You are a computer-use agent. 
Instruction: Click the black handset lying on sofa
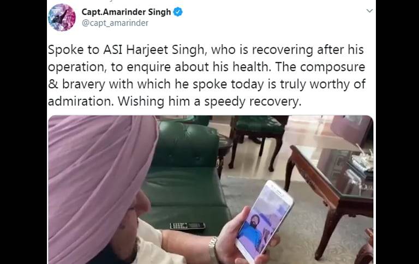(x=187, y=226)
